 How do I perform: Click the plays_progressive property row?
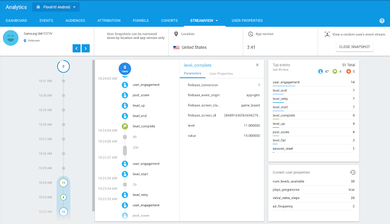[x=314, y=190]
